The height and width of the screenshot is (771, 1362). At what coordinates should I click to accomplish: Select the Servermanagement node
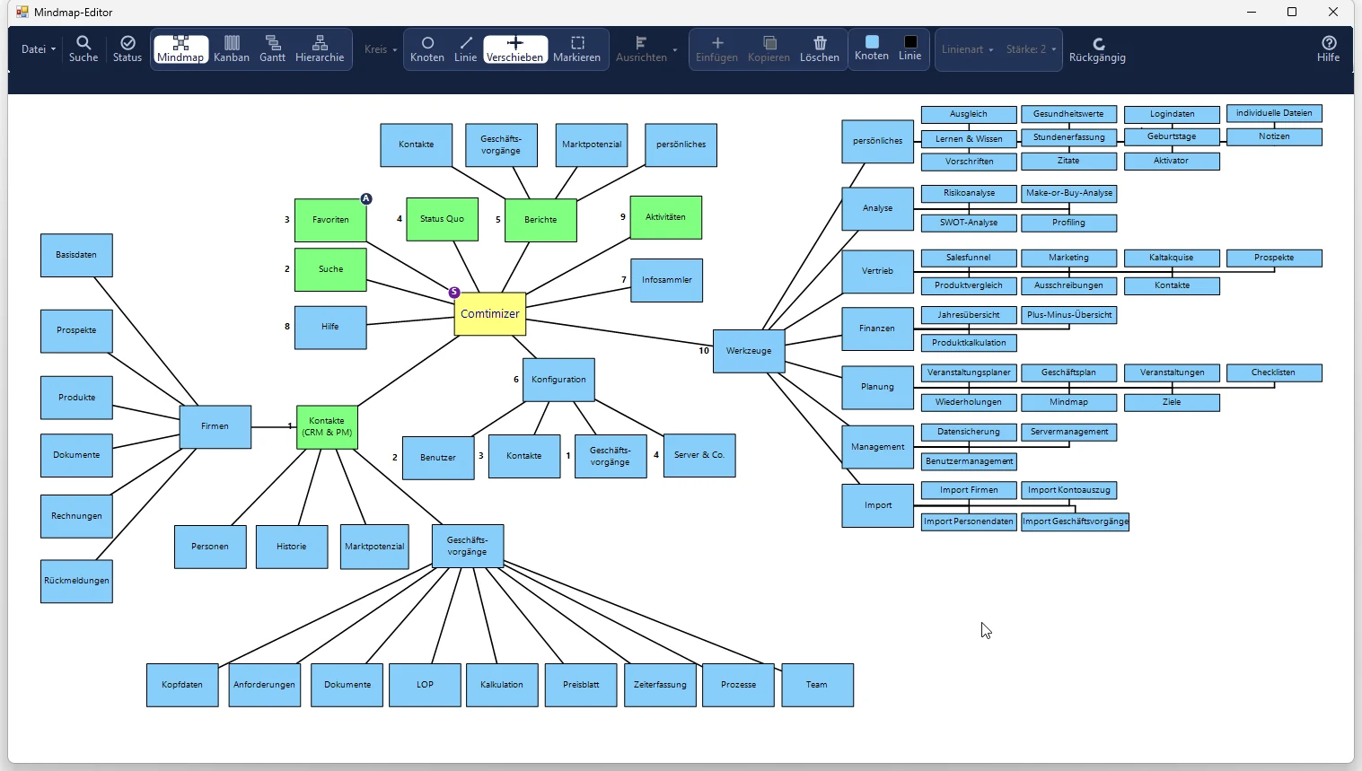coord(1069,432)
